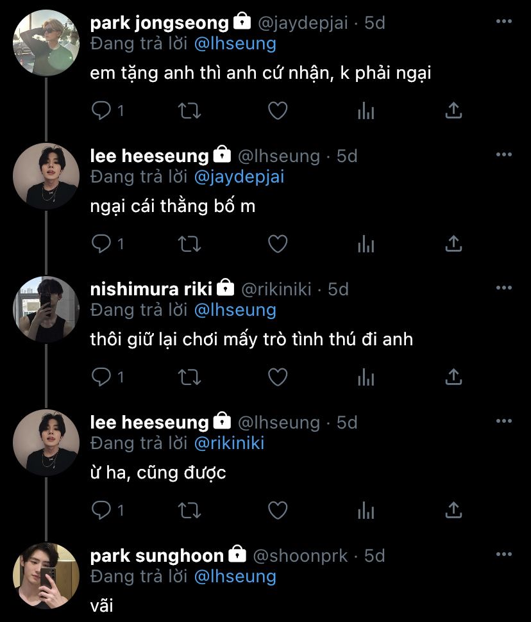Like park jongseong's tweet
The height and width of the screenshot is (622, 531).
click(277, 111)
